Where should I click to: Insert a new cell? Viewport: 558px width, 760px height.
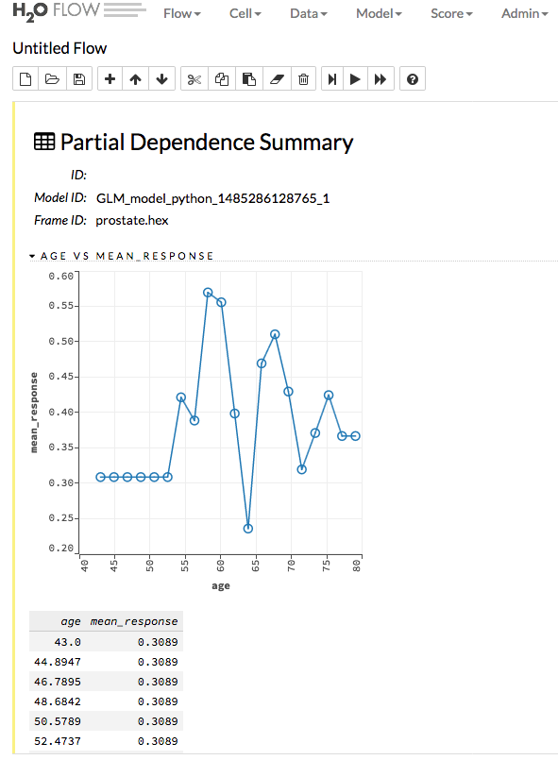(110, 78)
